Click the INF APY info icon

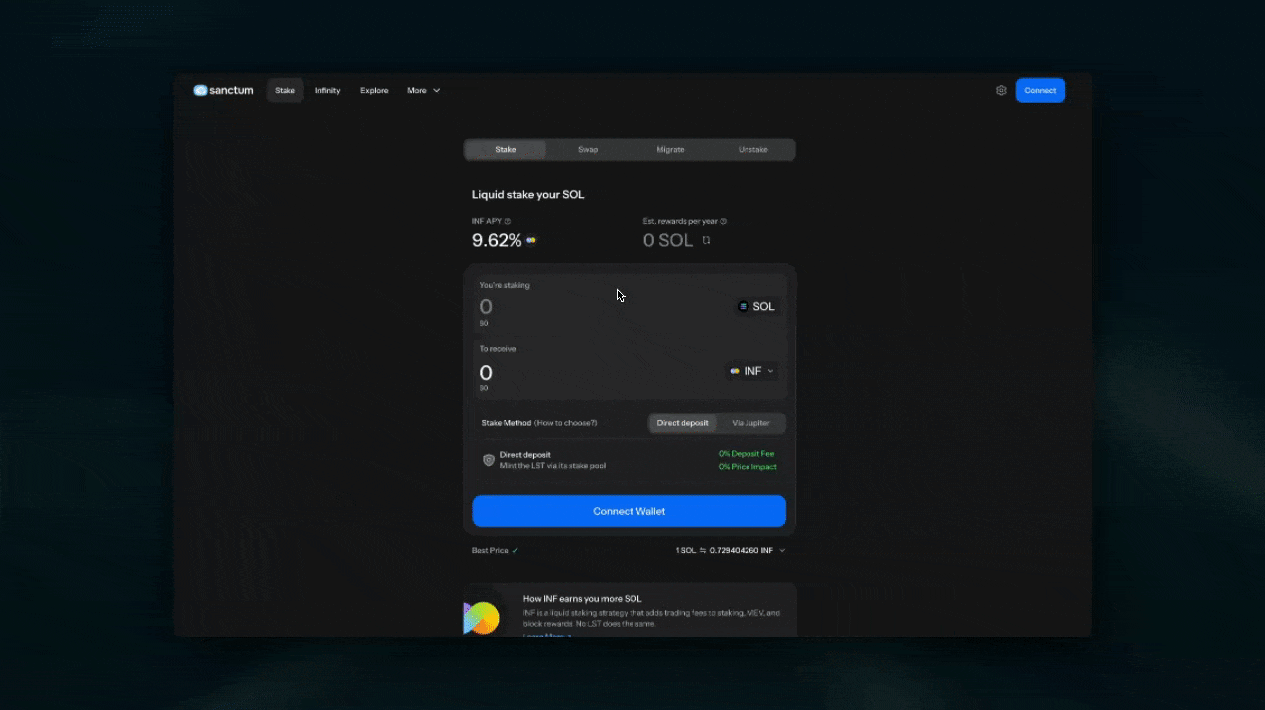(x=508, y=221)
